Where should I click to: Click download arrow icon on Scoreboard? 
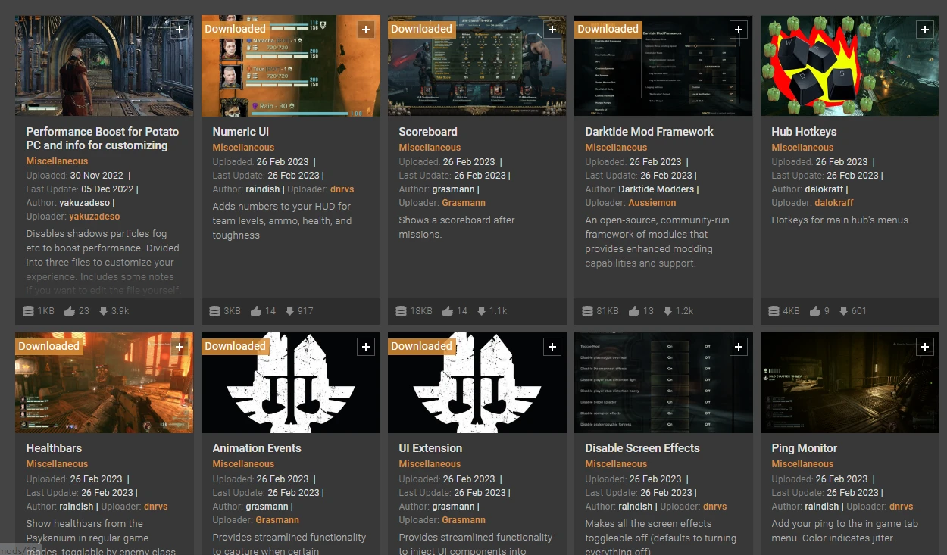(480, 310)
